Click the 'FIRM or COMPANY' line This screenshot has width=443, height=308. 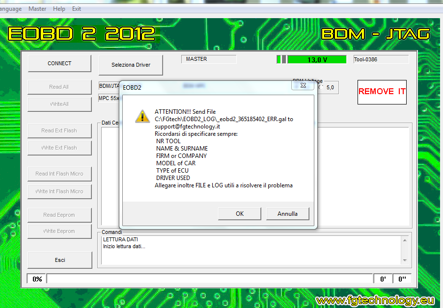click(181, 156)
